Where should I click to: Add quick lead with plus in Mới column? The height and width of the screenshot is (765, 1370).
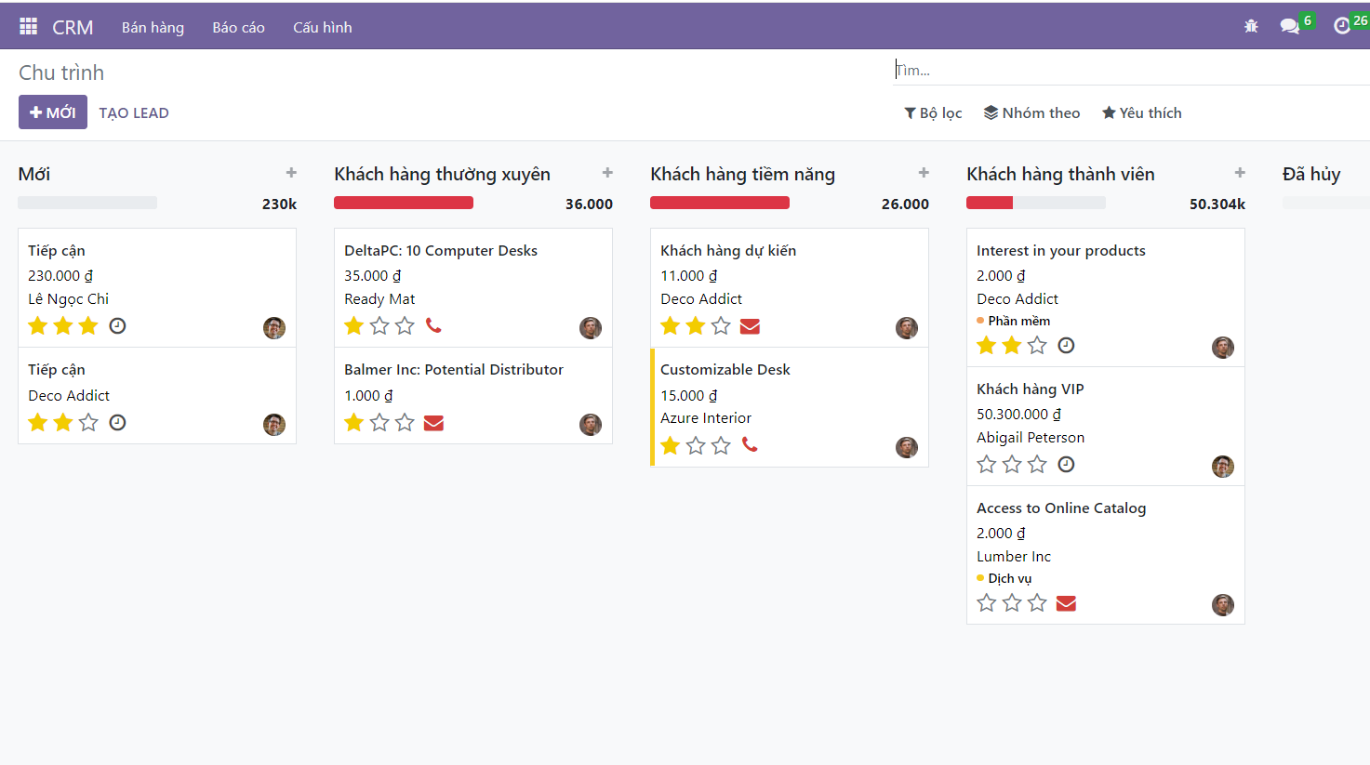(291, 173)
